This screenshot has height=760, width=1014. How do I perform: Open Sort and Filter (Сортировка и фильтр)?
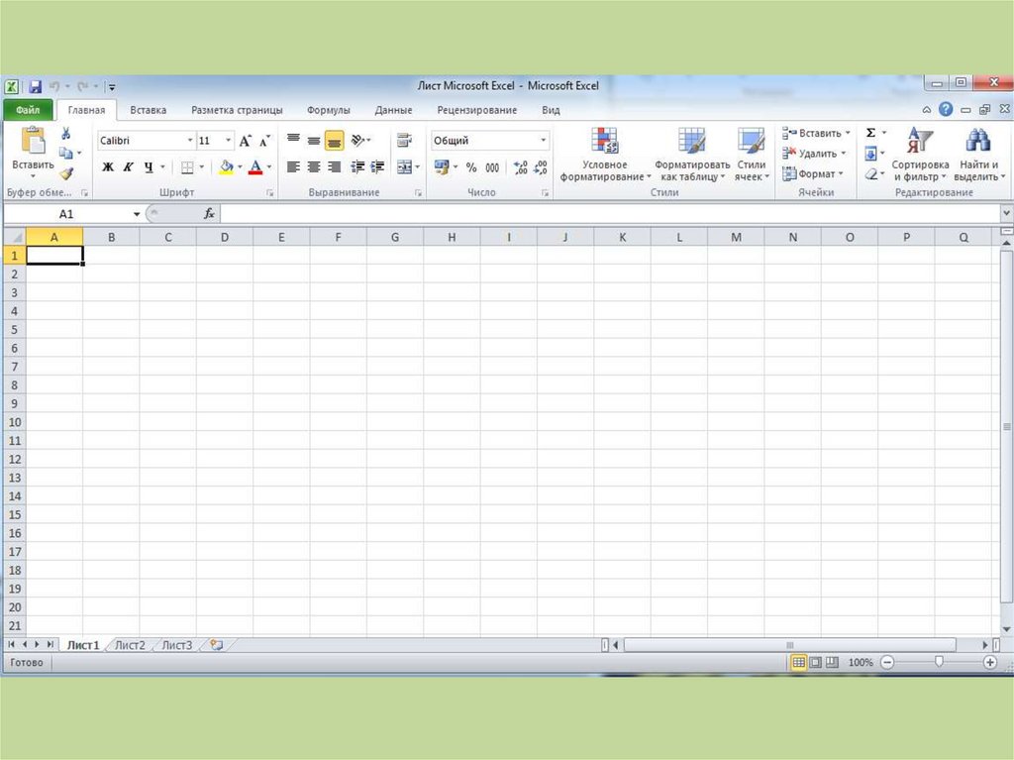920,155
